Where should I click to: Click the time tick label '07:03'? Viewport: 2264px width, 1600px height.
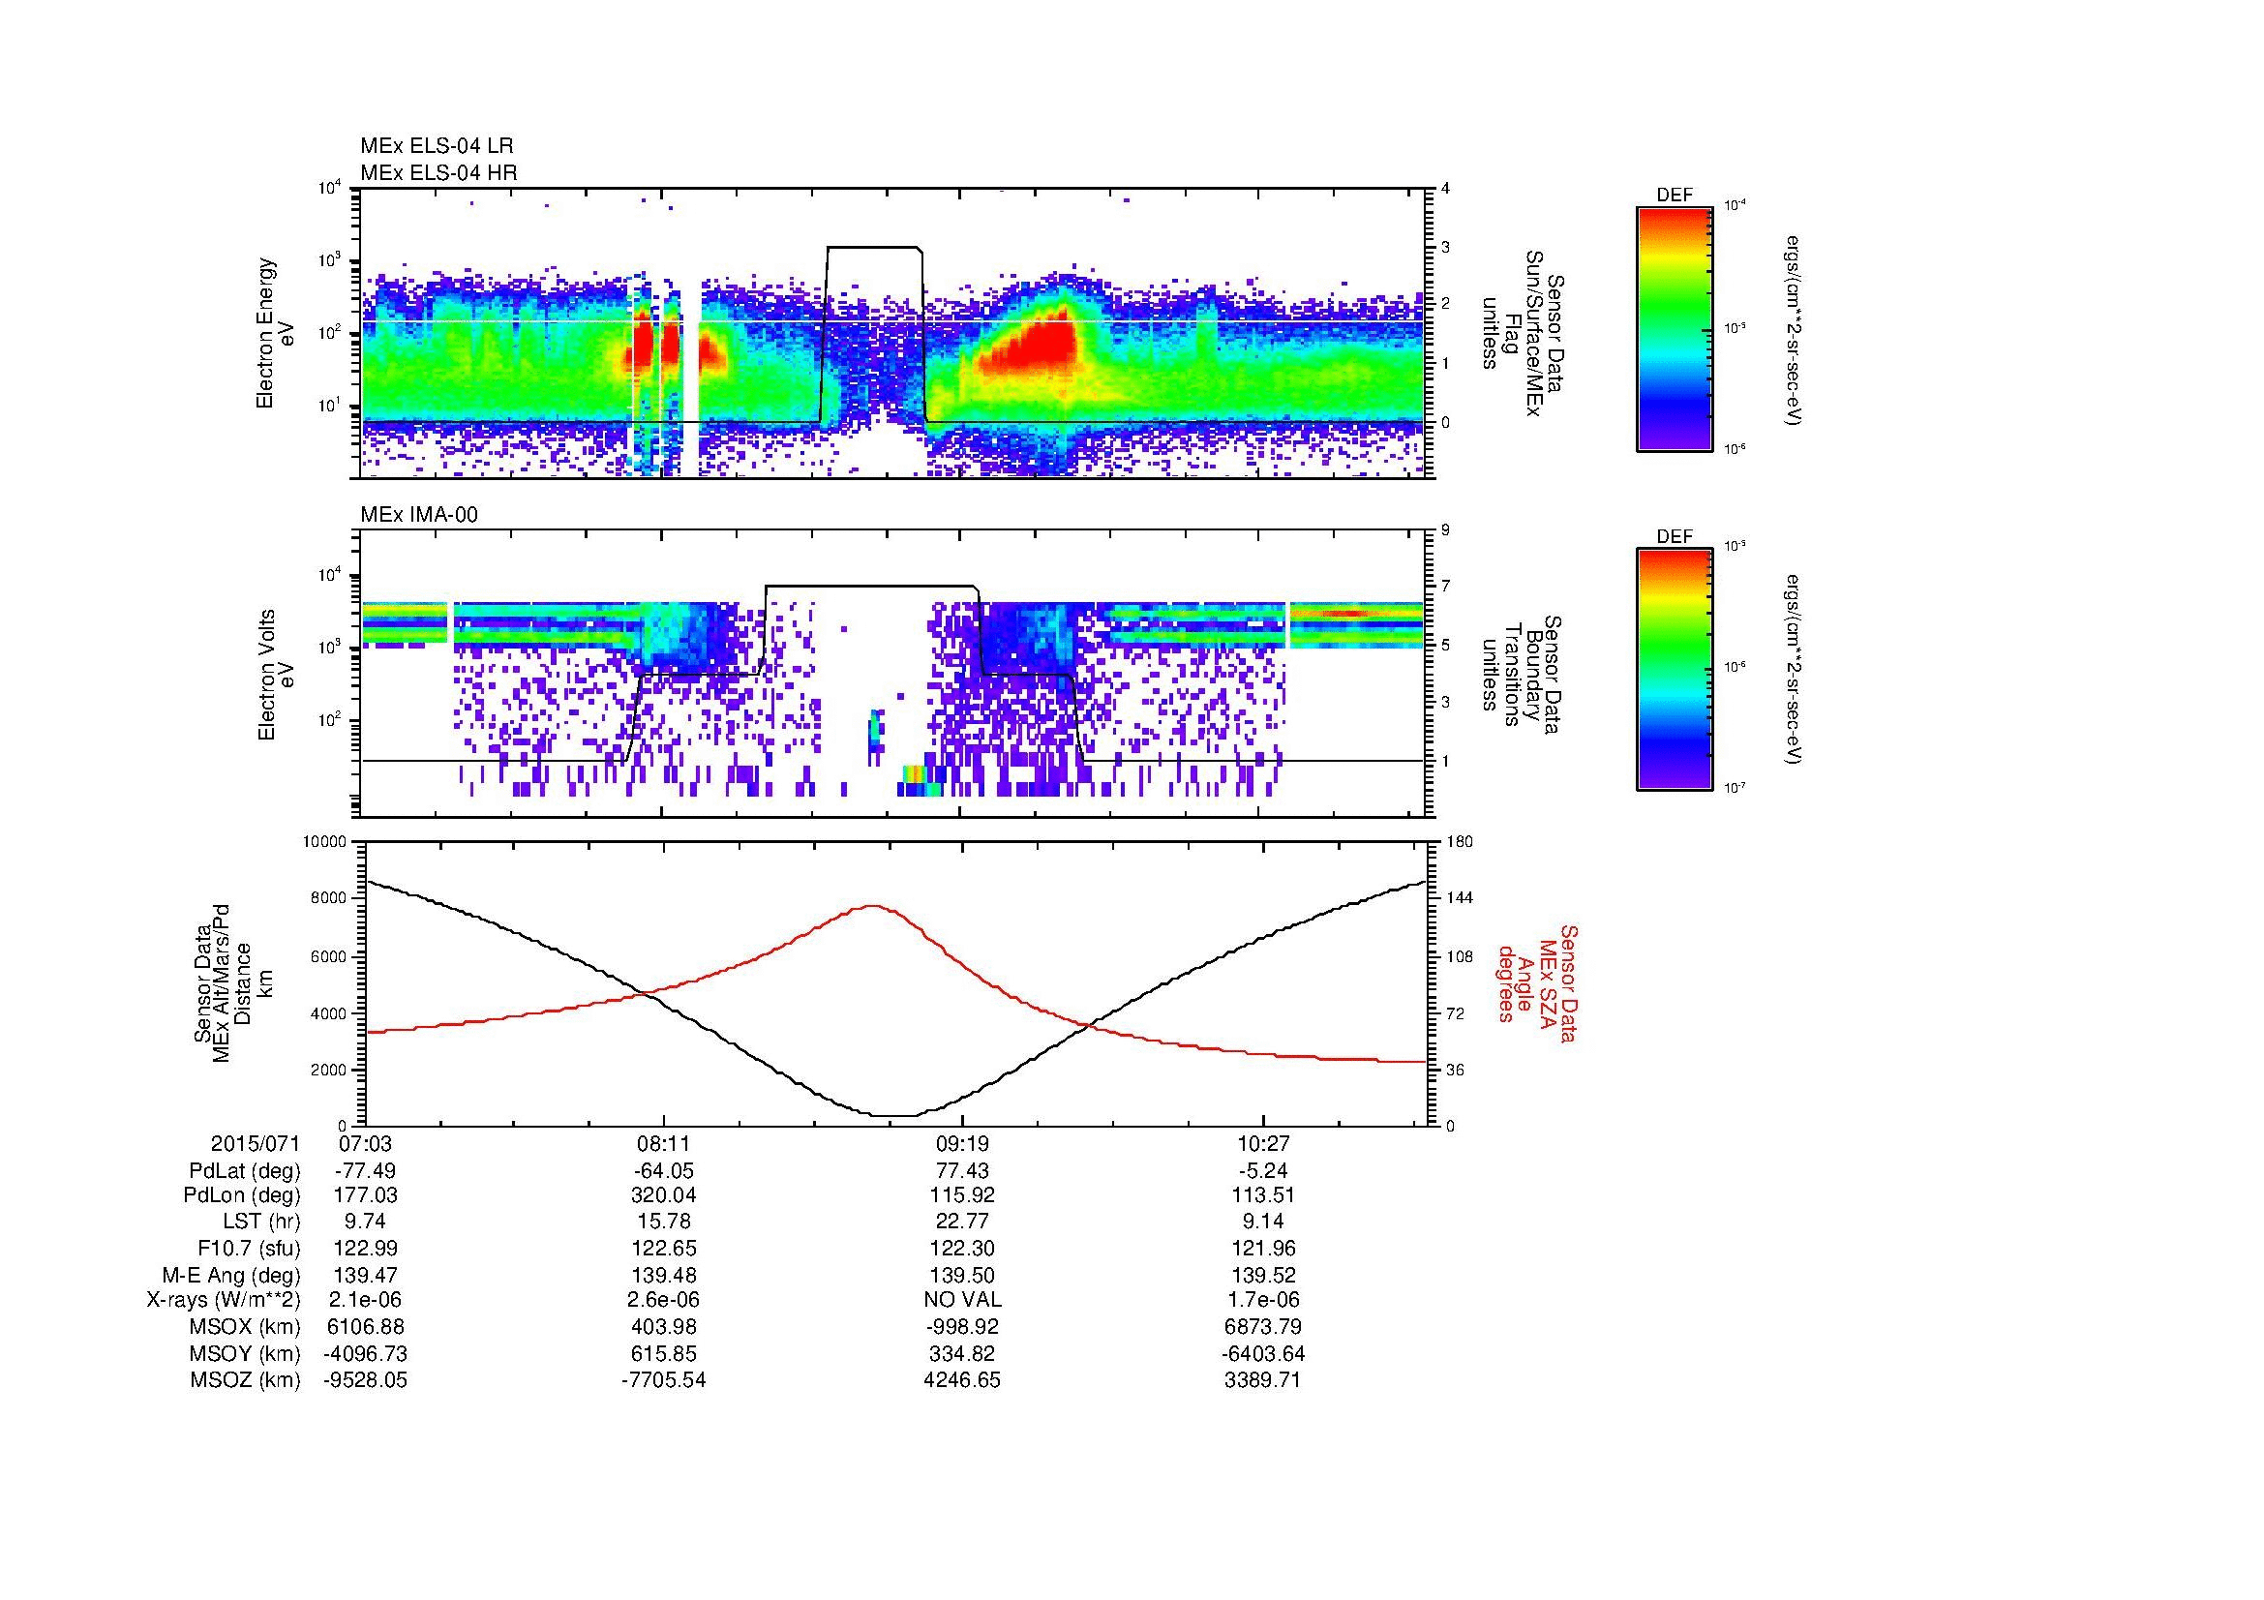click(365, 1144)
